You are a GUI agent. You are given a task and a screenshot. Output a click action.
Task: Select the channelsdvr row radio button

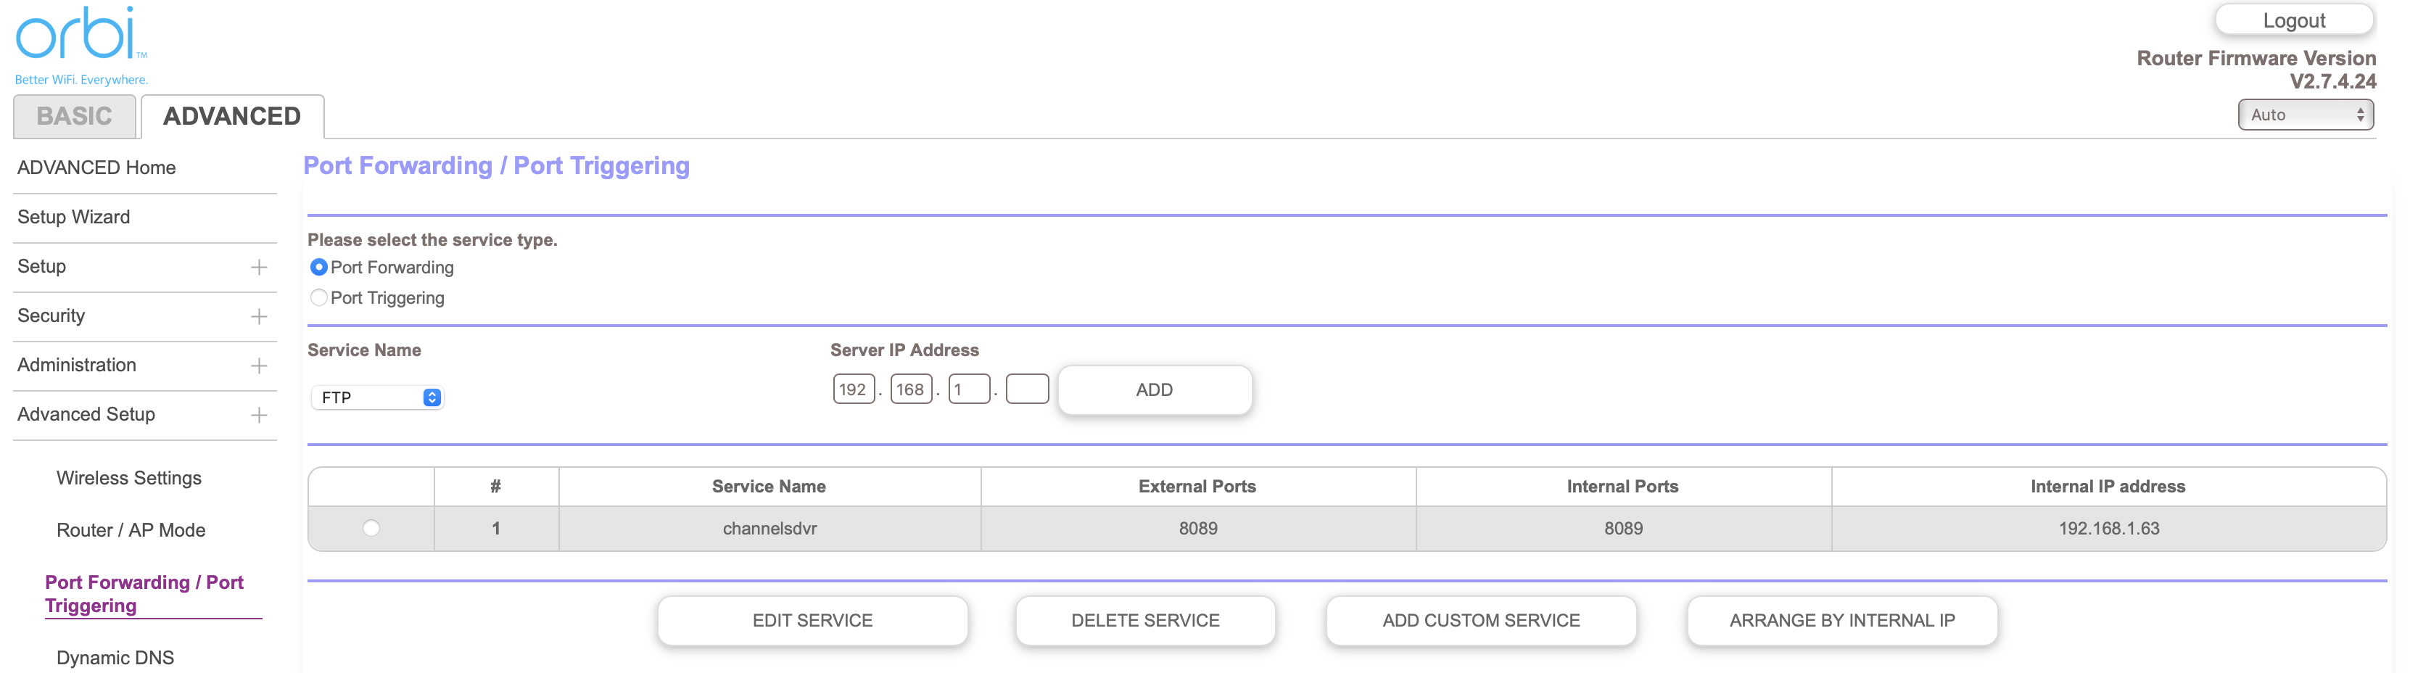pos(372,529)
